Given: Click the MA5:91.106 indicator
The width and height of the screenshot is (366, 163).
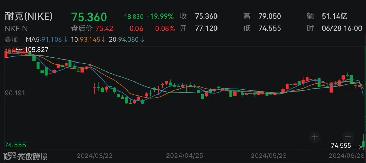Looking at the screenshot, I should tap(47, 40).
